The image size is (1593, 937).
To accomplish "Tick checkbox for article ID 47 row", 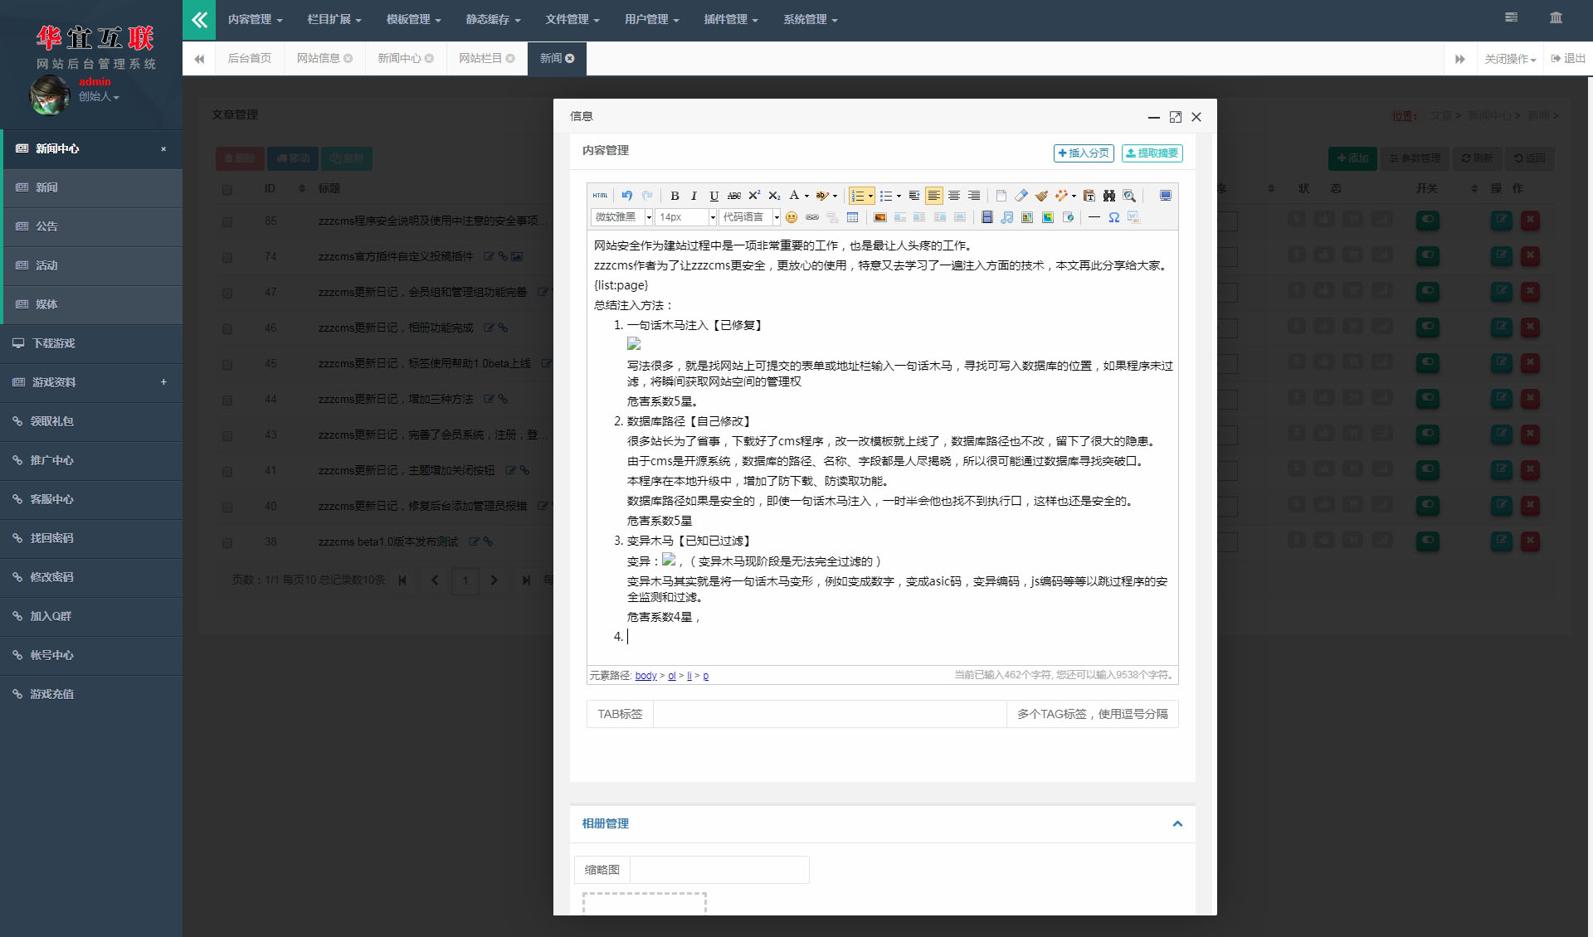I will tap(227, 294).
